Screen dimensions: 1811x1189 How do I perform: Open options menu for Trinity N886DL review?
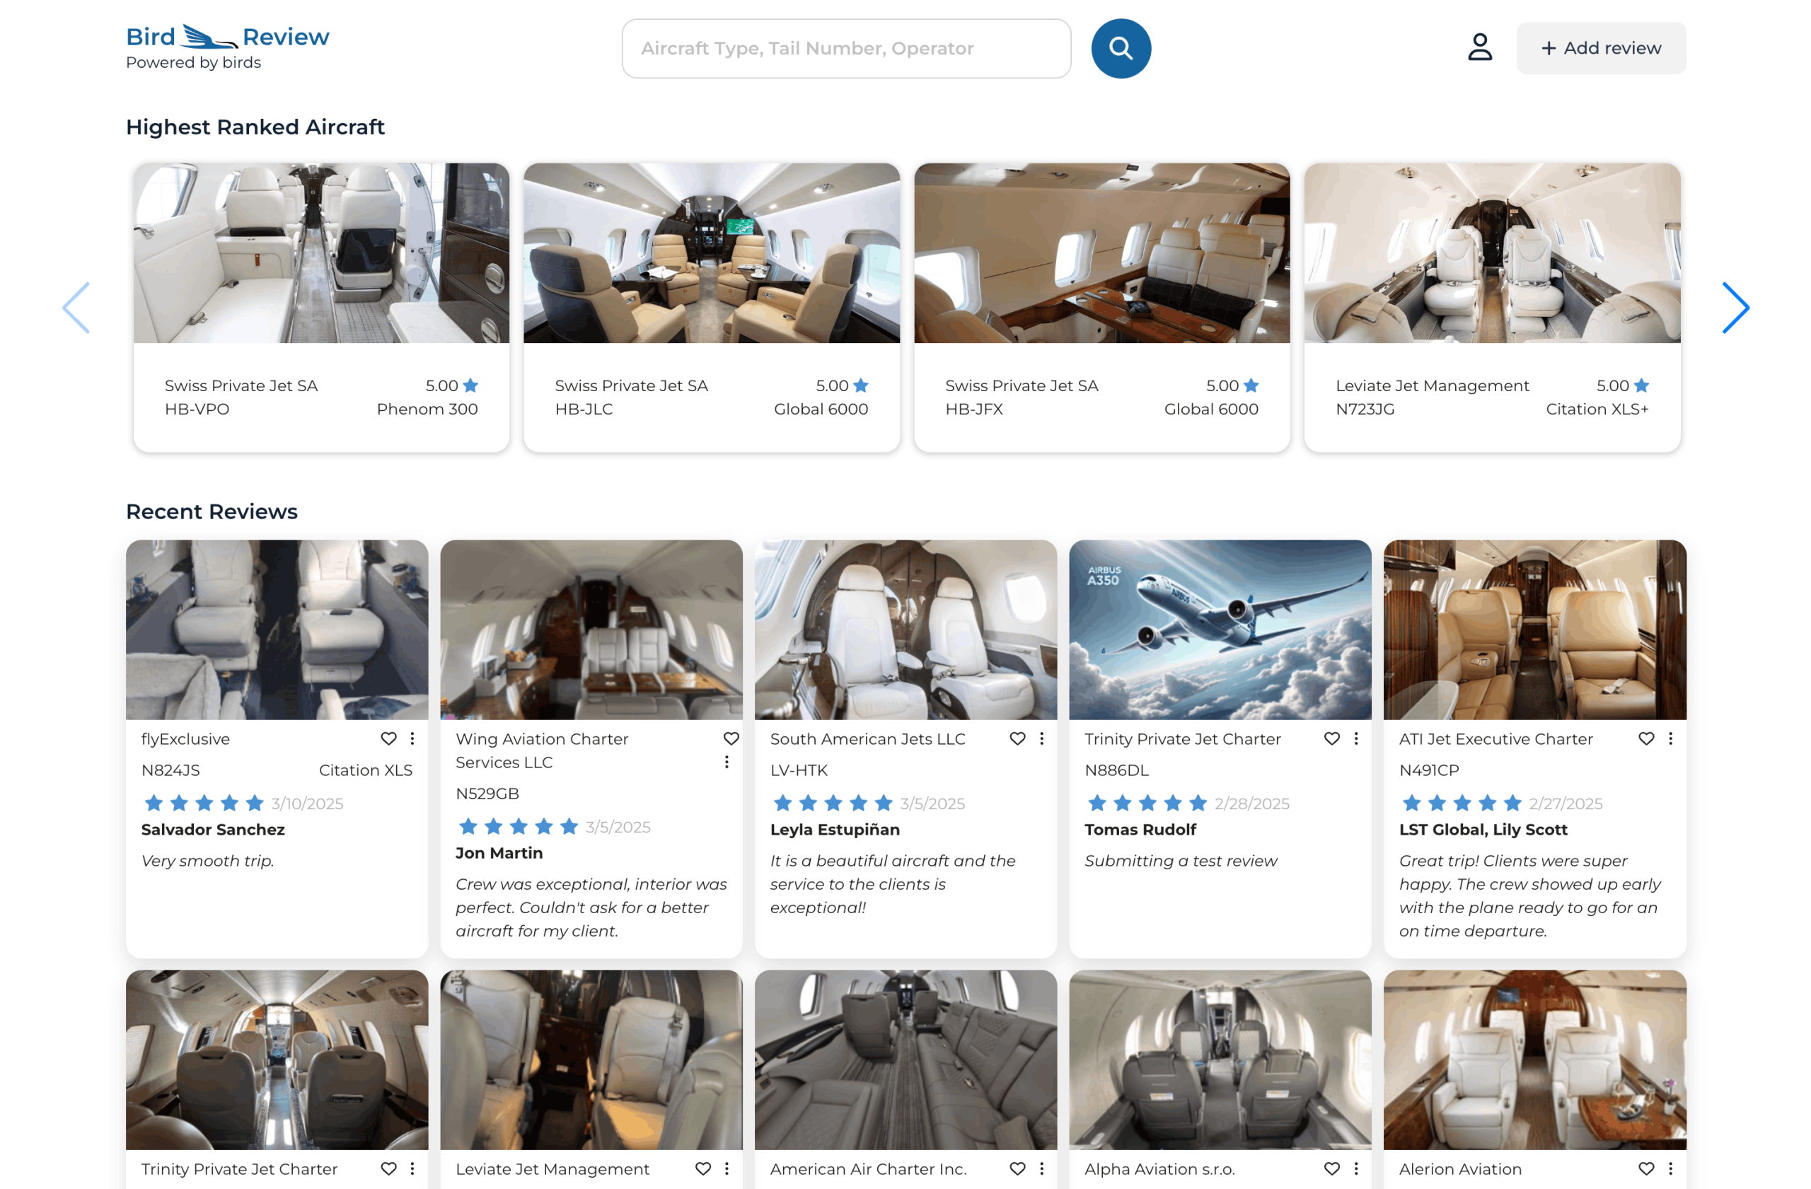tap(1356, 738)
